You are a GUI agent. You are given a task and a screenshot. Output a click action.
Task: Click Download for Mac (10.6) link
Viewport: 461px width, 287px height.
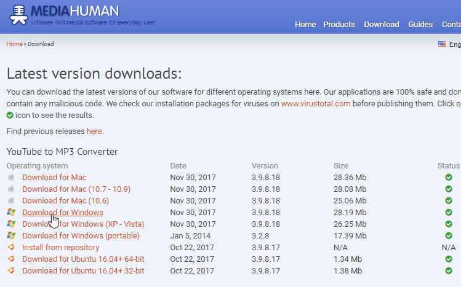[x=66, y=201]
